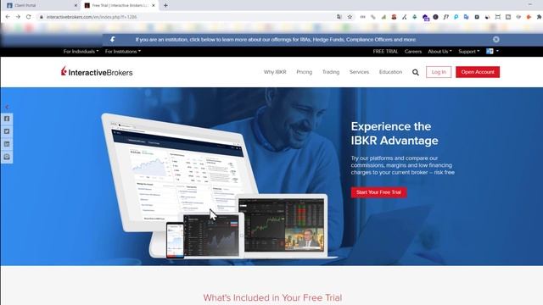Click the padlock site info icon
The width and height of the screenshot is (543, 305).
(x=42, y=17)
